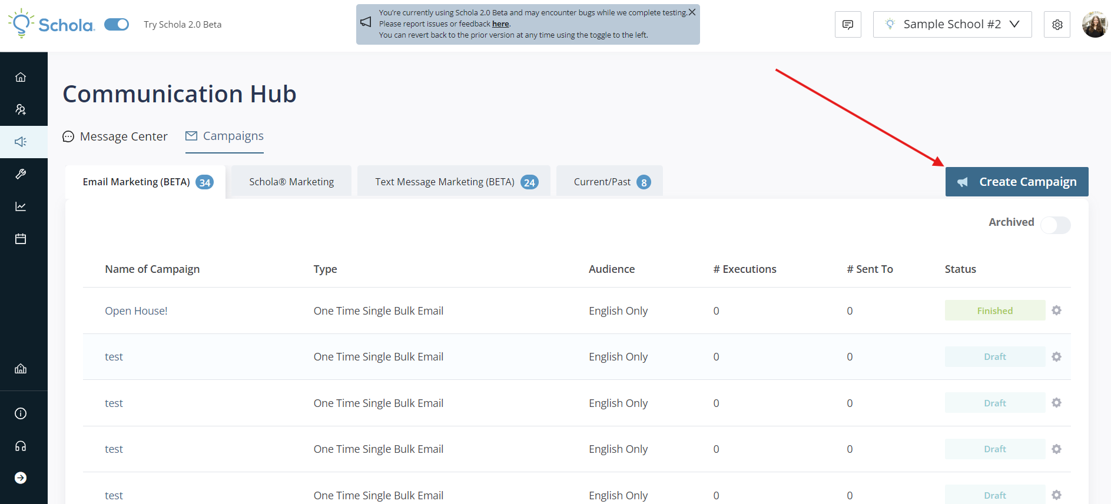This screenshot has width=1111, height=504.
Task: Click the # Sent To column header
Action: [x=870, y=269]
